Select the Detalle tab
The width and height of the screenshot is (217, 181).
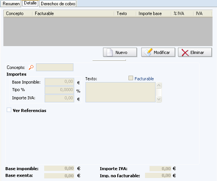pyautogui.click(x=30, y=3)
